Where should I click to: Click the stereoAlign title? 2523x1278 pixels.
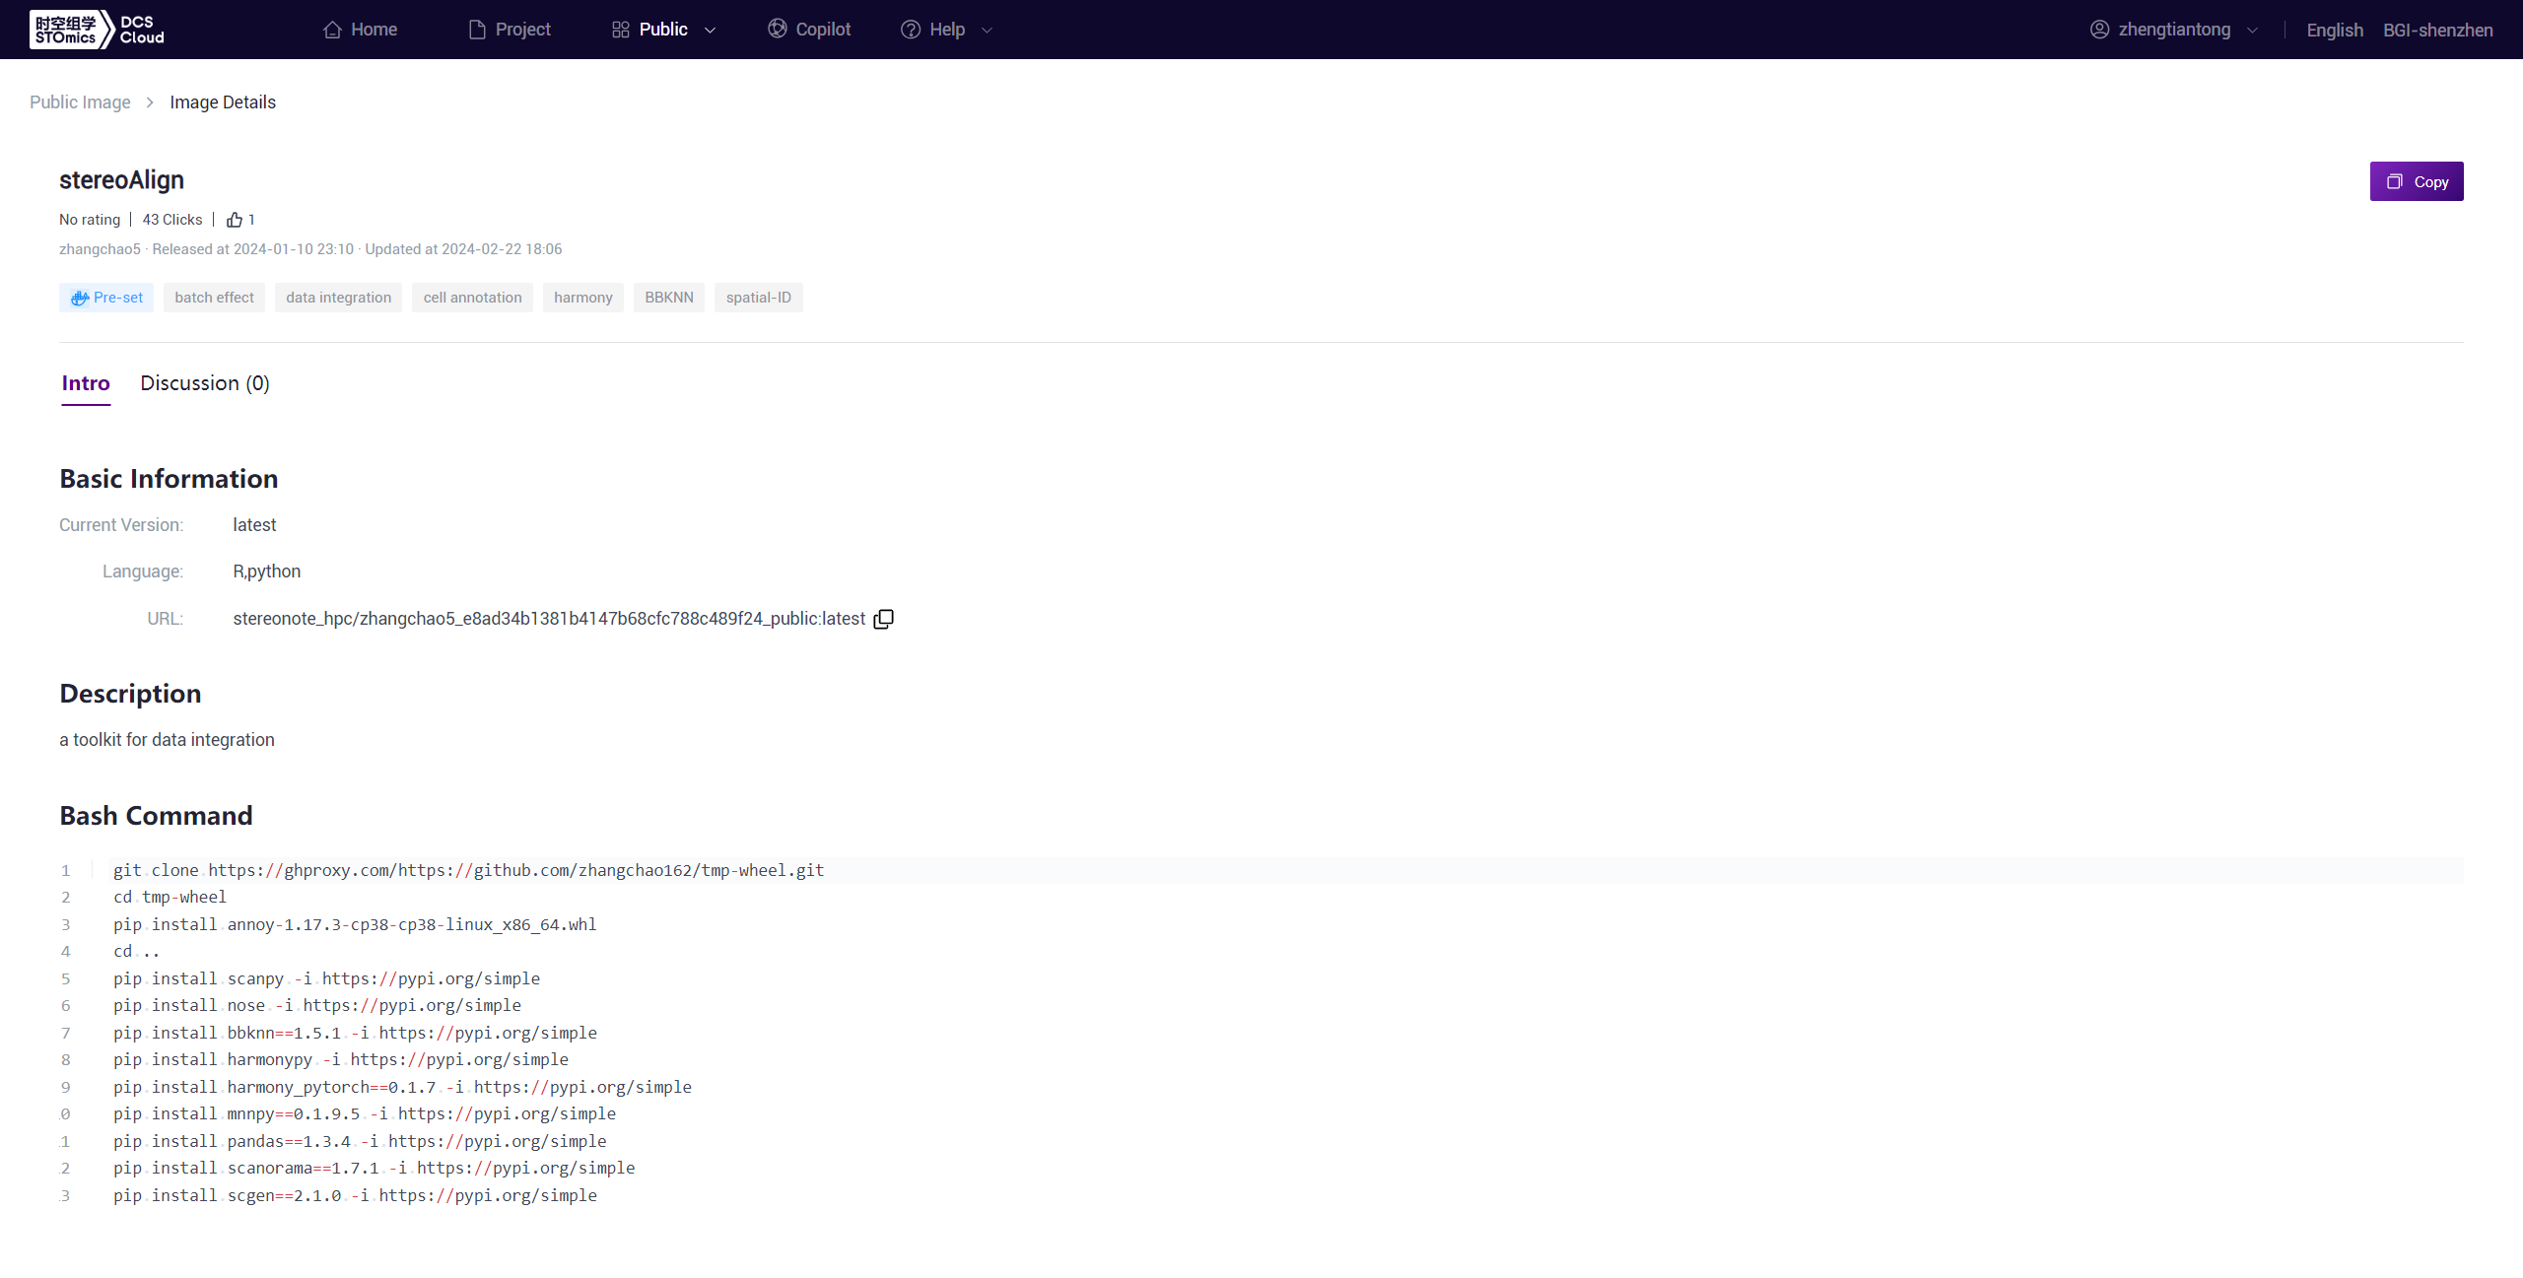click(x=121, y=180)
